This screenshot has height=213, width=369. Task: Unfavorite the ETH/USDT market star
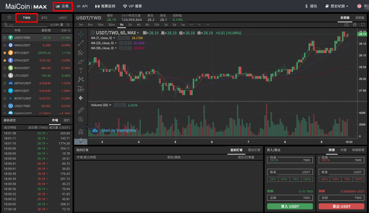[x=5, y=60]
